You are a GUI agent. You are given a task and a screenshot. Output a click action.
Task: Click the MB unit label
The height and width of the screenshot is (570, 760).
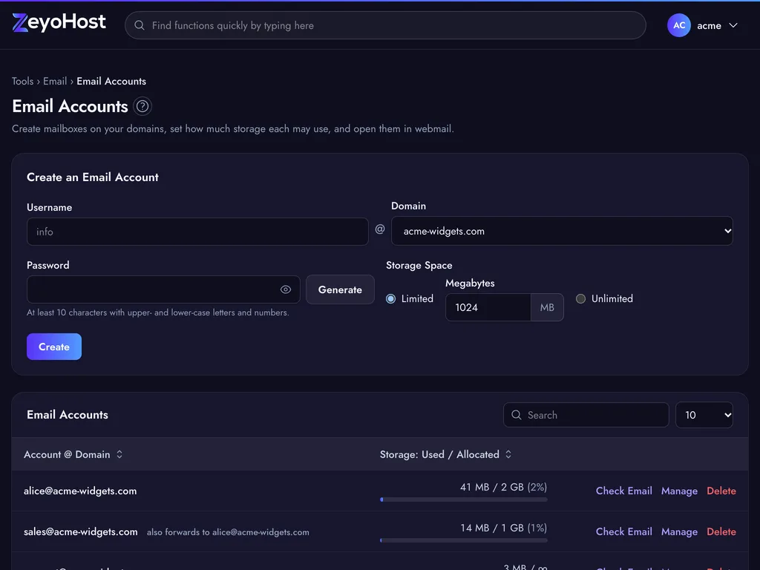[x=547, y=307]
